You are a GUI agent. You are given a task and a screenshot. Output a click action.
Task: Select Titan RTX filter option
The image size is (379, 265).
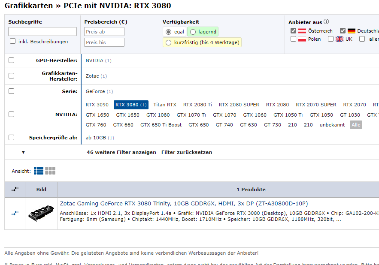[x=165, y=105]
